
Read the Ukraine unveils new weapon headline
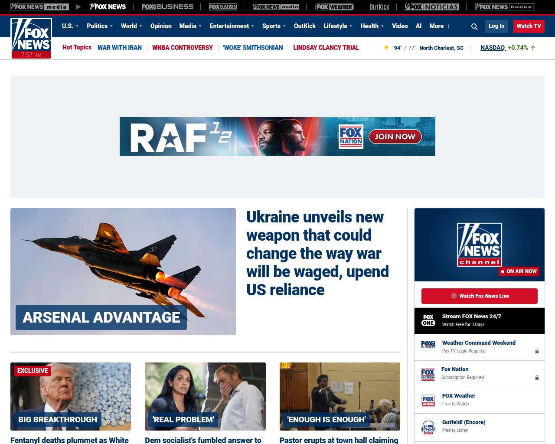coord(318,253)
